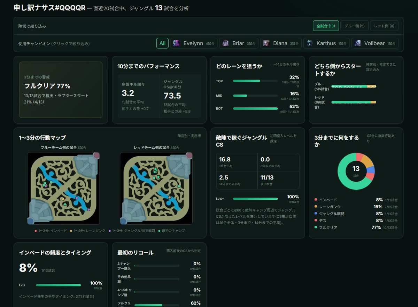The height and width of the screenshot is (307, 418).
Task: Open the ブルーチーム側 minimap
Action: click(63, 188)
